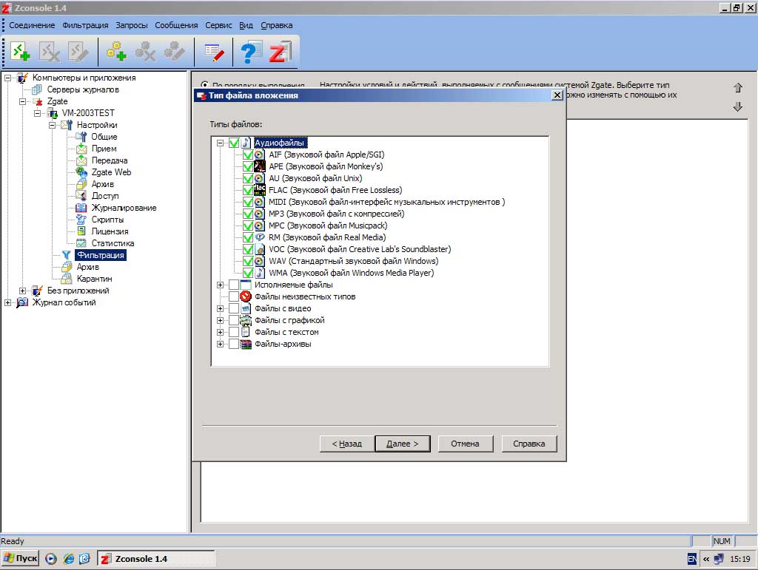This screenshot has height=570, width=758.
Task: Open Windows Media Player from quick launch
Action: tap(51, 559)
